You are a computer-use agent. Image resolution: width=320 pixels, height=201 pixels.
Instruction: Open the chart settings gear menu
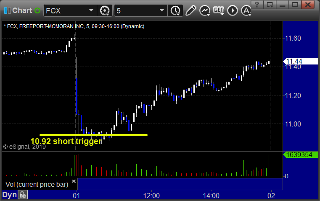tap(105, 10)
